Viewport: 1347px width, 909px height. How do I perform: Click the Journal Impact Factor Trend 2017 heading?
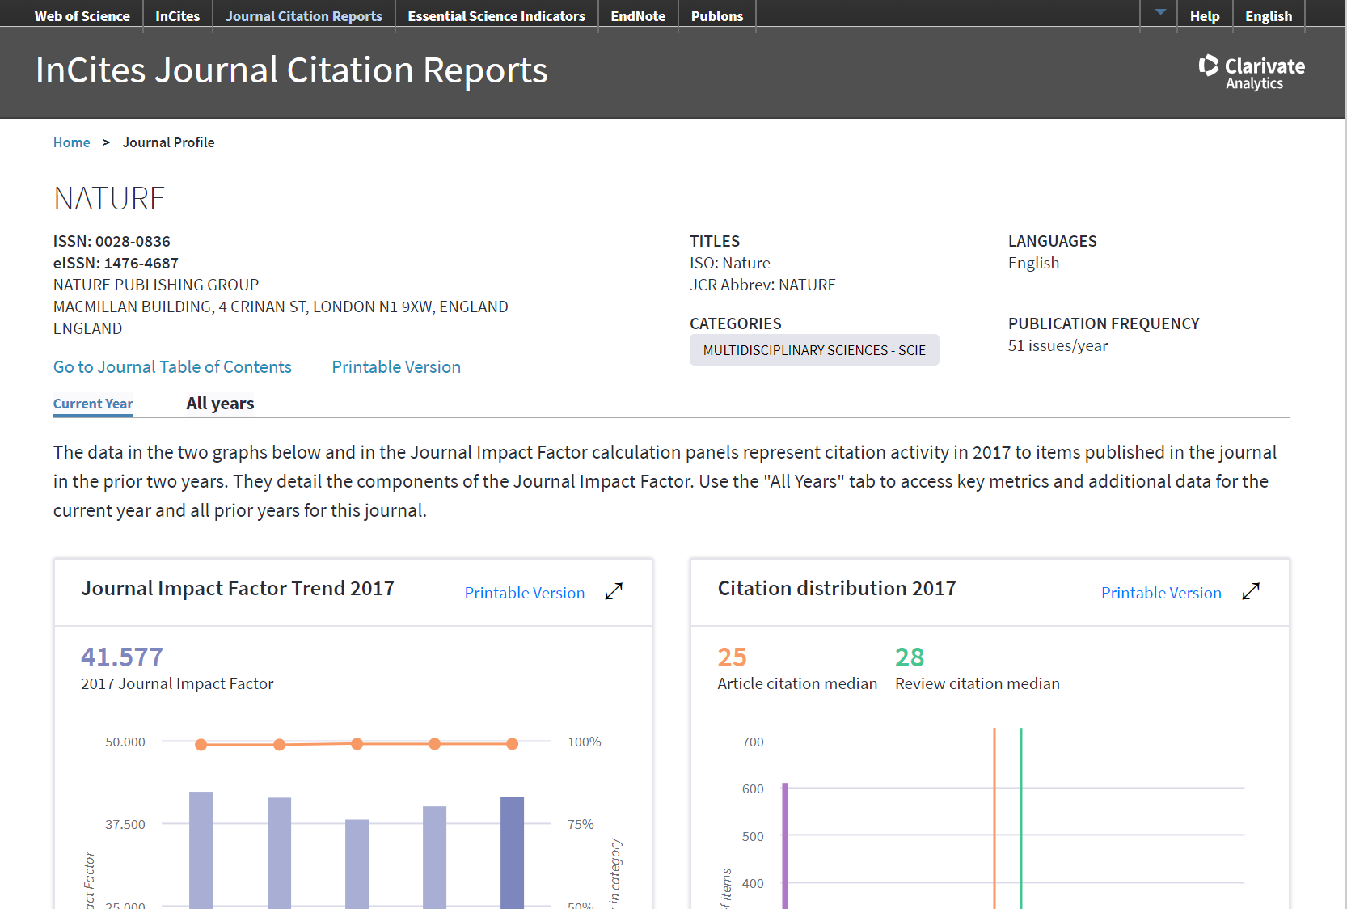(x=238, y=588)
